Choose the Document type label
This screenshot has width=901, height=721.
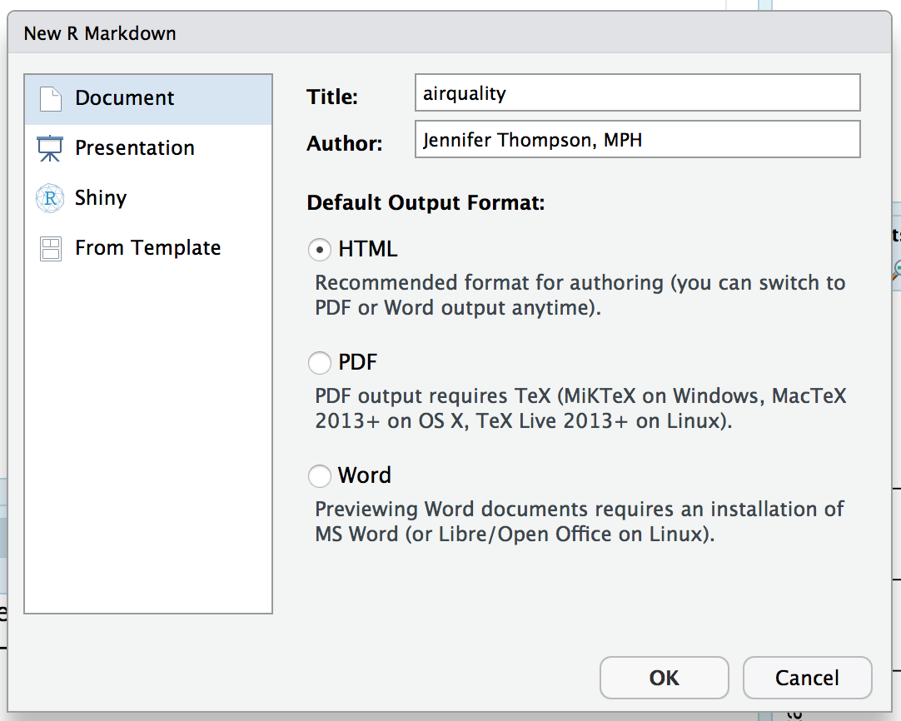tap(124, 98)
